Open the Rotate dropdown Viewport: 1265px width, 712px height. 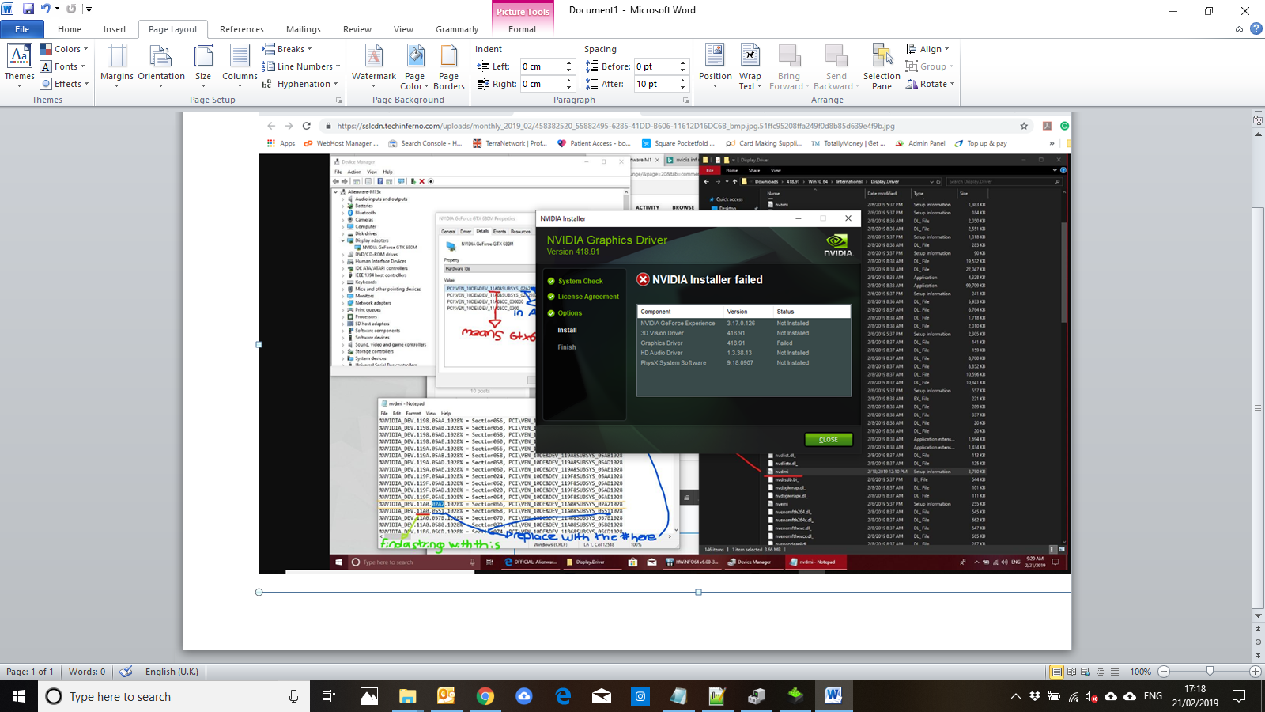[x=931, y=84]
